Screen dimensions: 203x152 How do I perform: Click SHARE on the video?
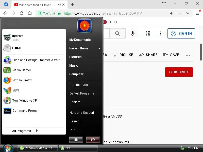point(148,55)
